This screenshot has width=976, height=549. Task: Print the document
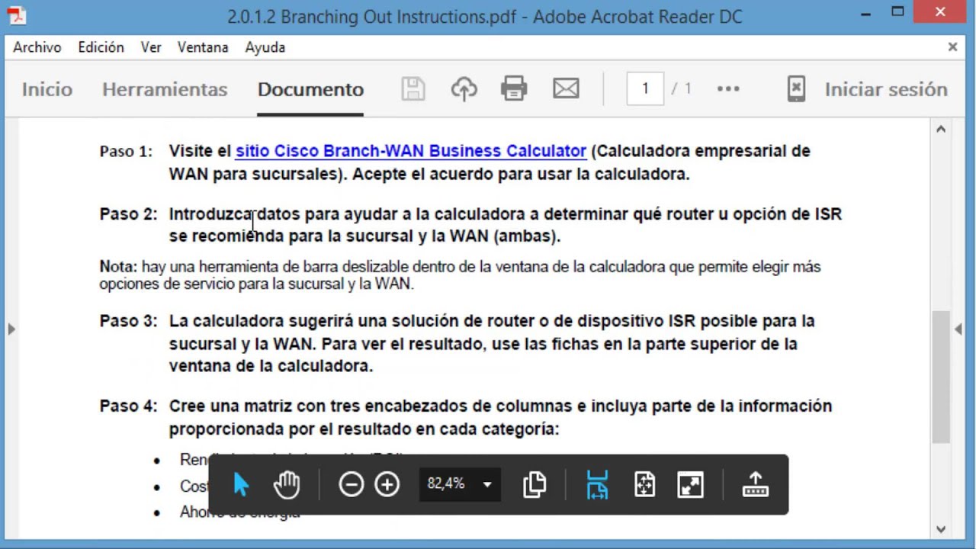point(514,89)
